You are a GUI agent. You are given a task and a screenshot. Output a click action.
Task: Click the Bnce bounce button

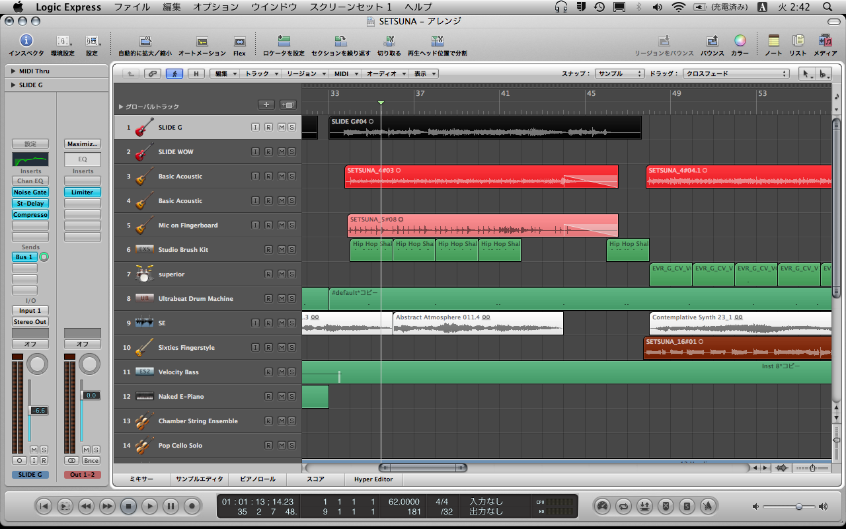point(91,460)
